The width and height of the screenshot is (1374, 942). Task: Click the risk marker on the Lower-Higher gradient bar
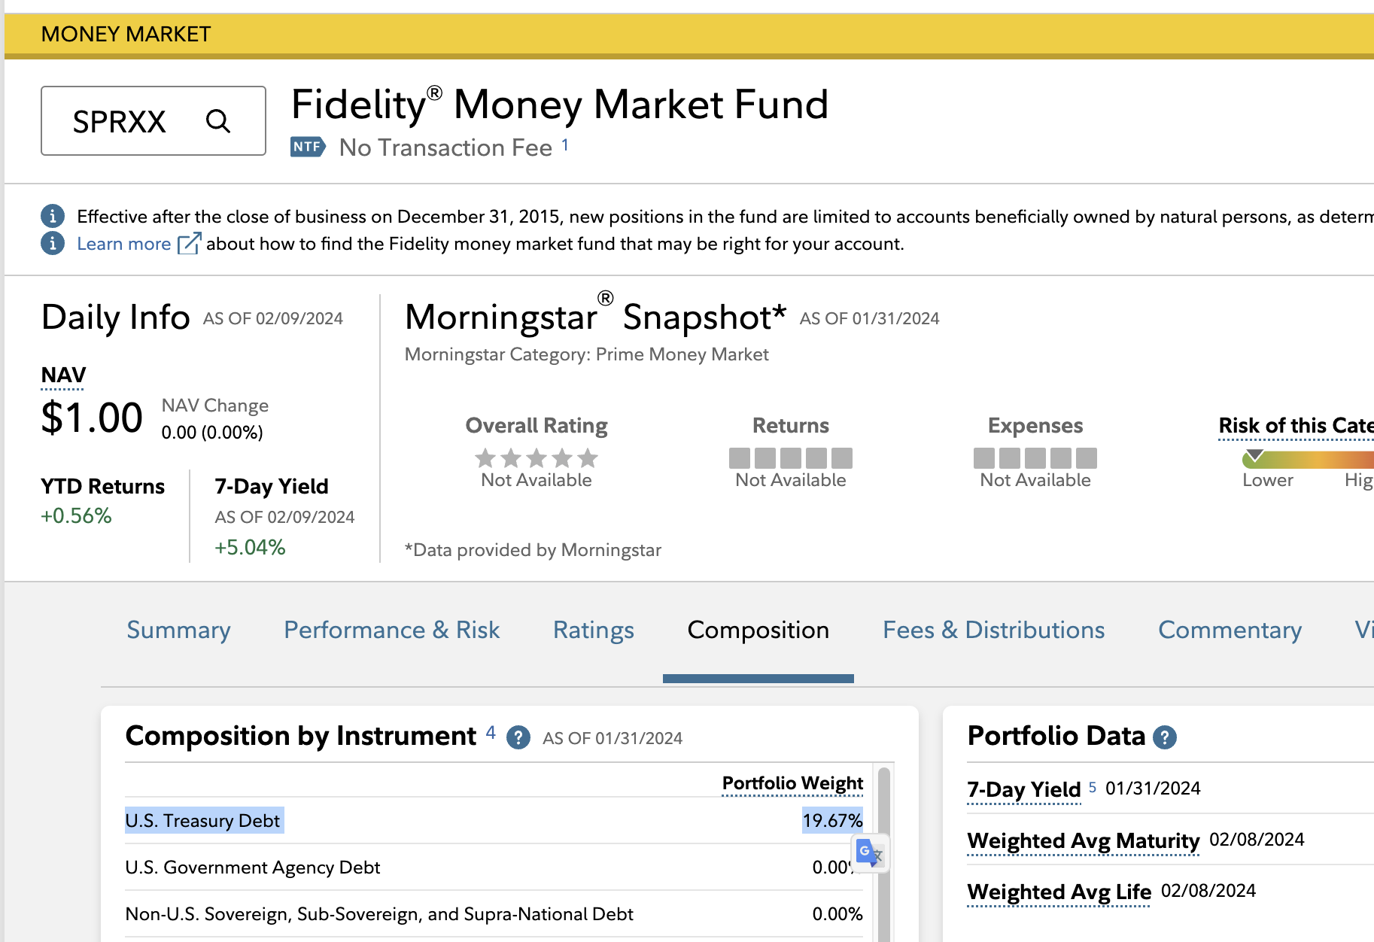(x=1254, y=454)
